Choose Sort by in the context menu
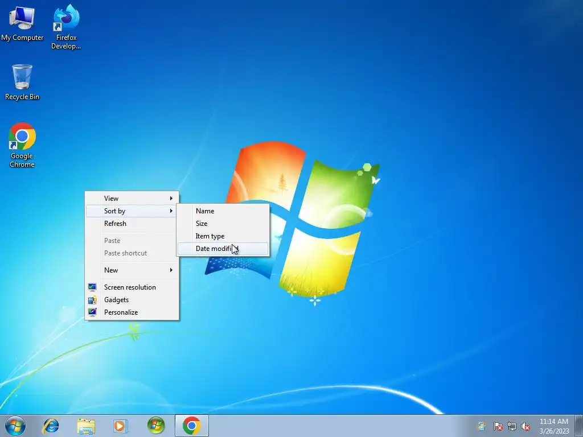This screenshot has height=437, width=583. click(132, 211)
